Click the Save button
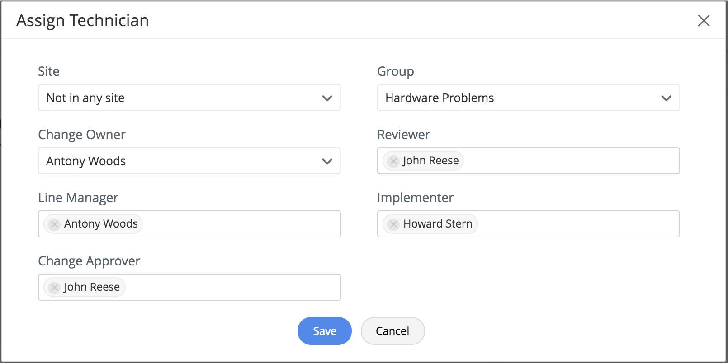This screenshot has width=728, height=363. pyautogui.click(x=325, y=331)
